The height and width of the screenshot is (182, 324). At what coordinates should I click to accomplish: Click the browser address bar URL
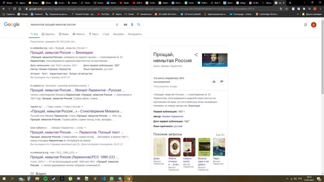pyautogui.click(x=142, y=9)
